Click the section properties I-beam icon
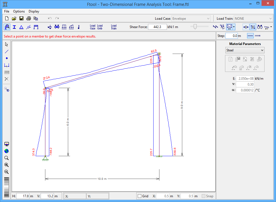Image resolution: width=276 pixels, height=202 pixels. [x=14, y=27]
